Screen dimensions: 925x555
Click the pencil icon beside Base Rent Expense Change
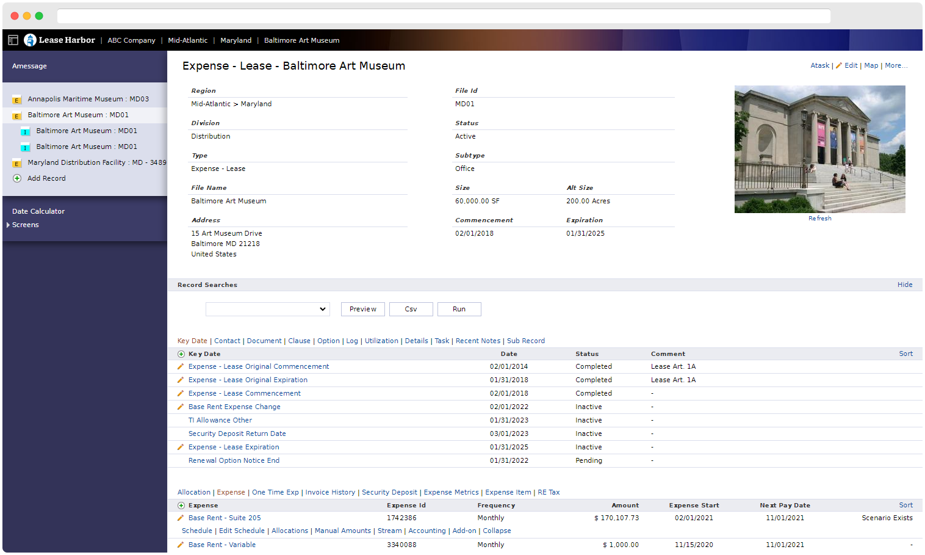[179, 407]
